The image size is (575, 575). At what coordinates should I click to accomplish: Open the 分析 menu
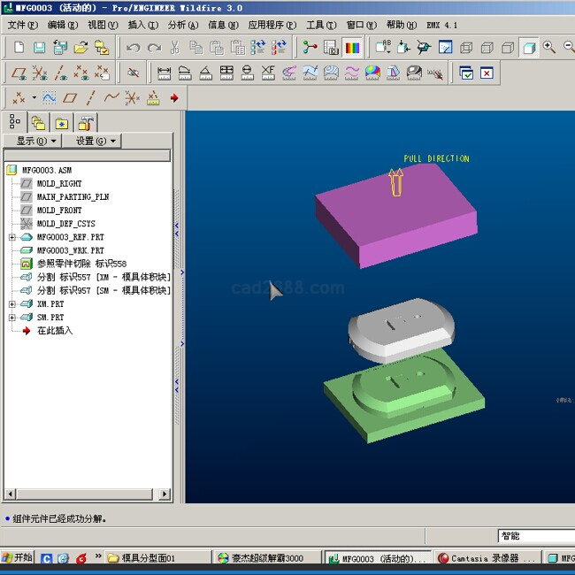pos(182,25)
